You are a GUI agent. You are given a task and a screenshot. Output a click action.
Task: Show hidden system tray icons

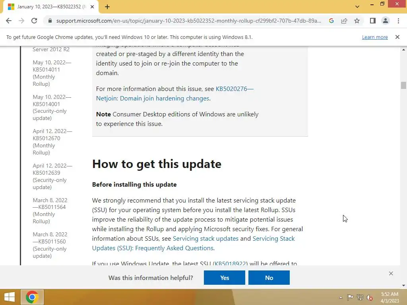[341, 297]
